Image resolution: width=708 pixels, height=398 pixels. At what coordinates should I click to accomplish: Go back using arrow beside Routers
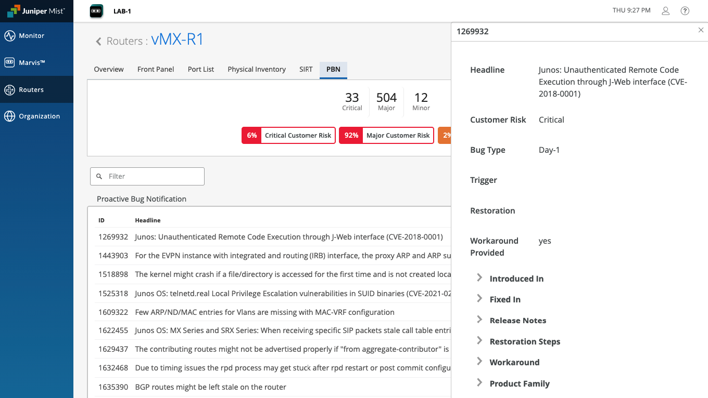[x=98, y=42]
